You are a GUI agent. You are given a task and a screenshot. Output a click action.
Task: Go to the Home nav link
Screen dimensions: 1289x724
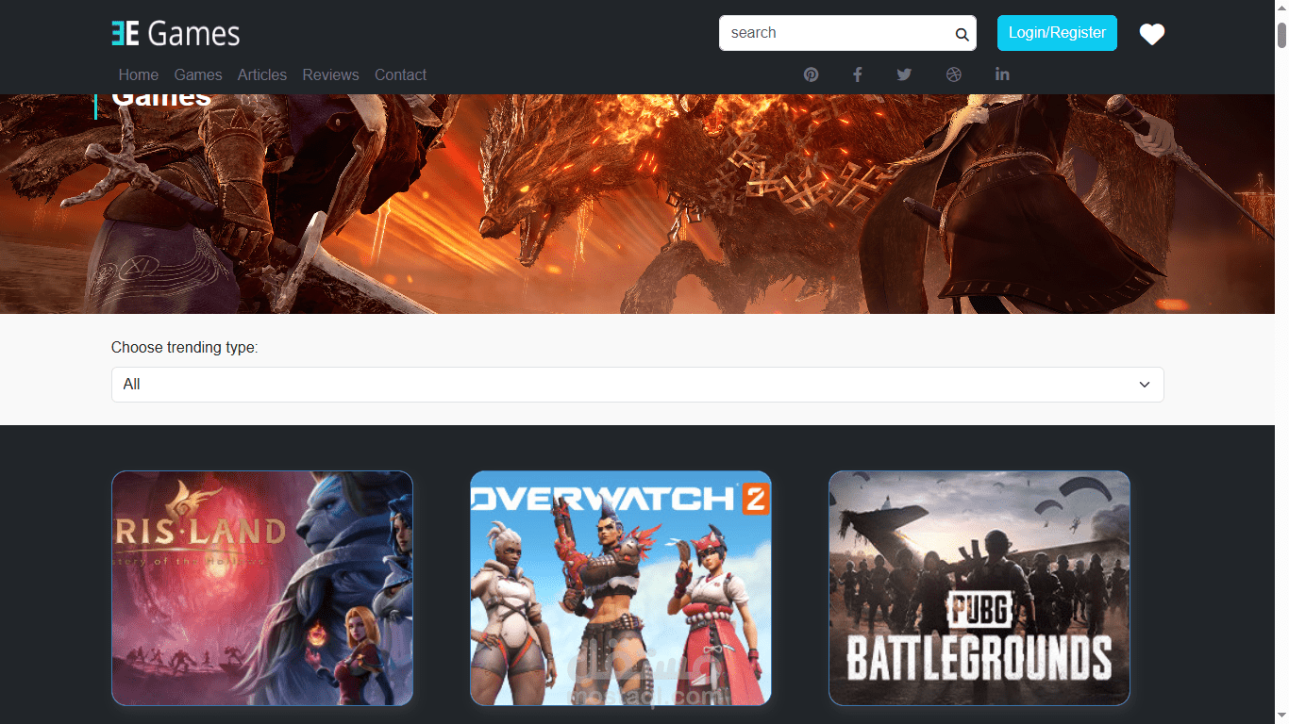pyautogui.click(x=139, y=74)
